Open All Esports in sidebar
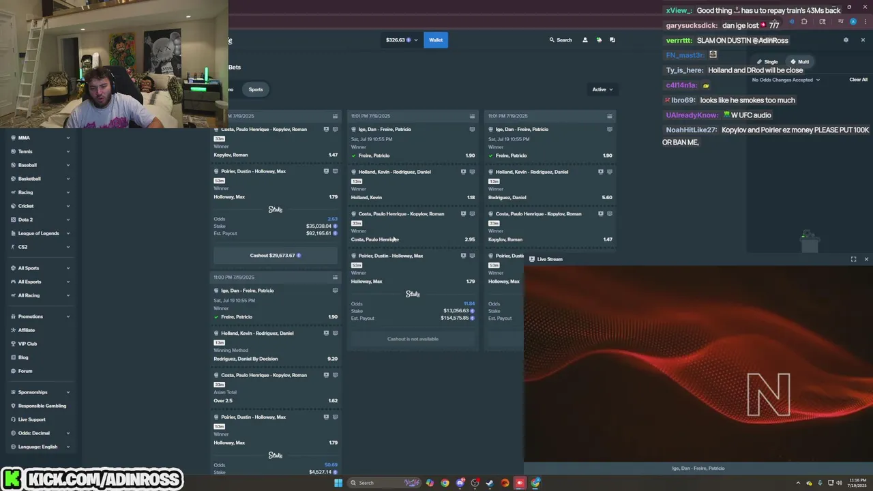This screenshot has height=491, width=873. 40,282
